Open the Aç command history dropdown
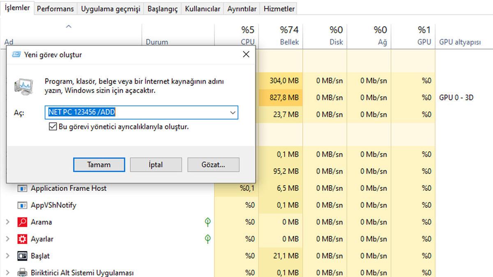Image resolution: width=493 pixels, height=277 pixels. click(x=233, y=112)
